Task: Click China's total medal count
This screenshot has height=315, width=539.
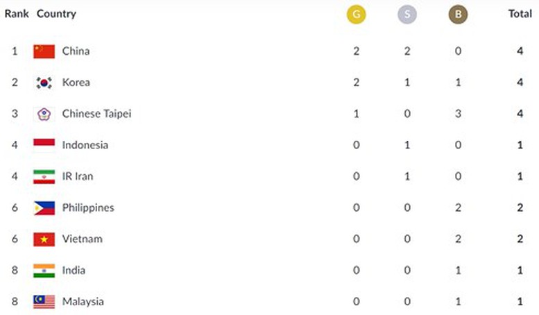Action: point(520,51)
